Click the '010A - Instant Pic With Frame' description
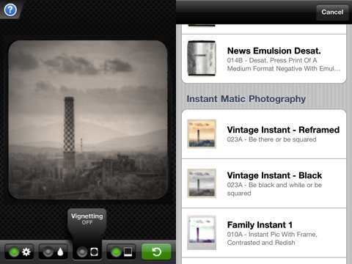This screenshot has height=264, width=352. (x=272, y=238)
